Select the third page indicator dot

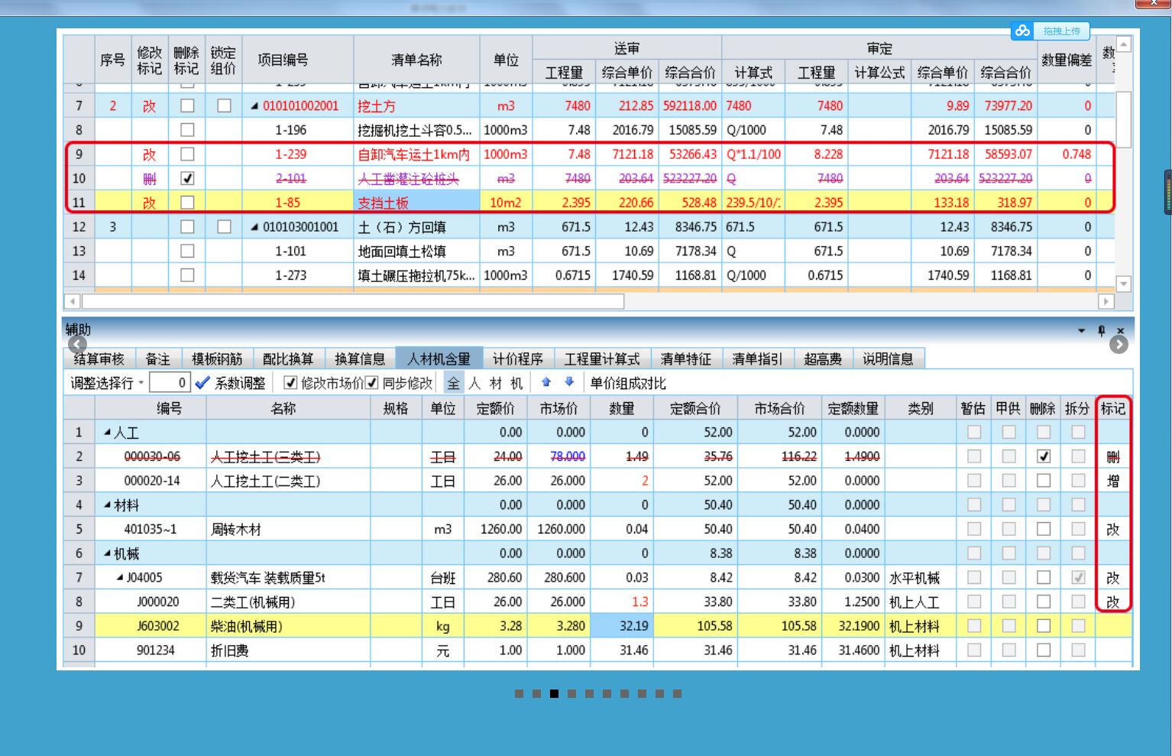552,693
